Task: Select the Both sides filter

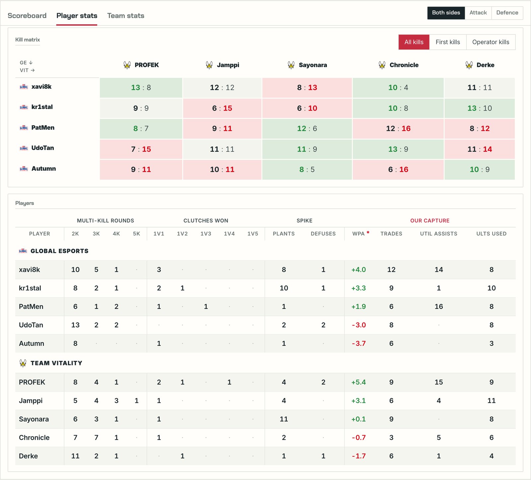Action: click(x=446, y=13)
